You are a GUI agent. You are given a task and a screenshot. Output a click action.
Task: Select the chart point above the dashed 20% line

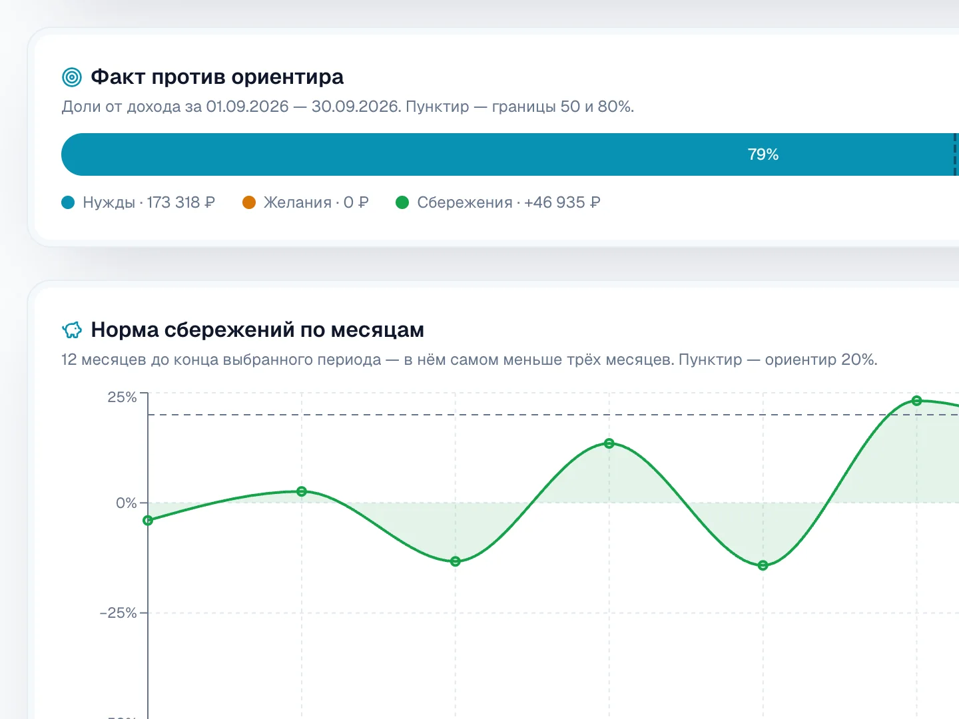pyautogui.click(x=916, y=401)
